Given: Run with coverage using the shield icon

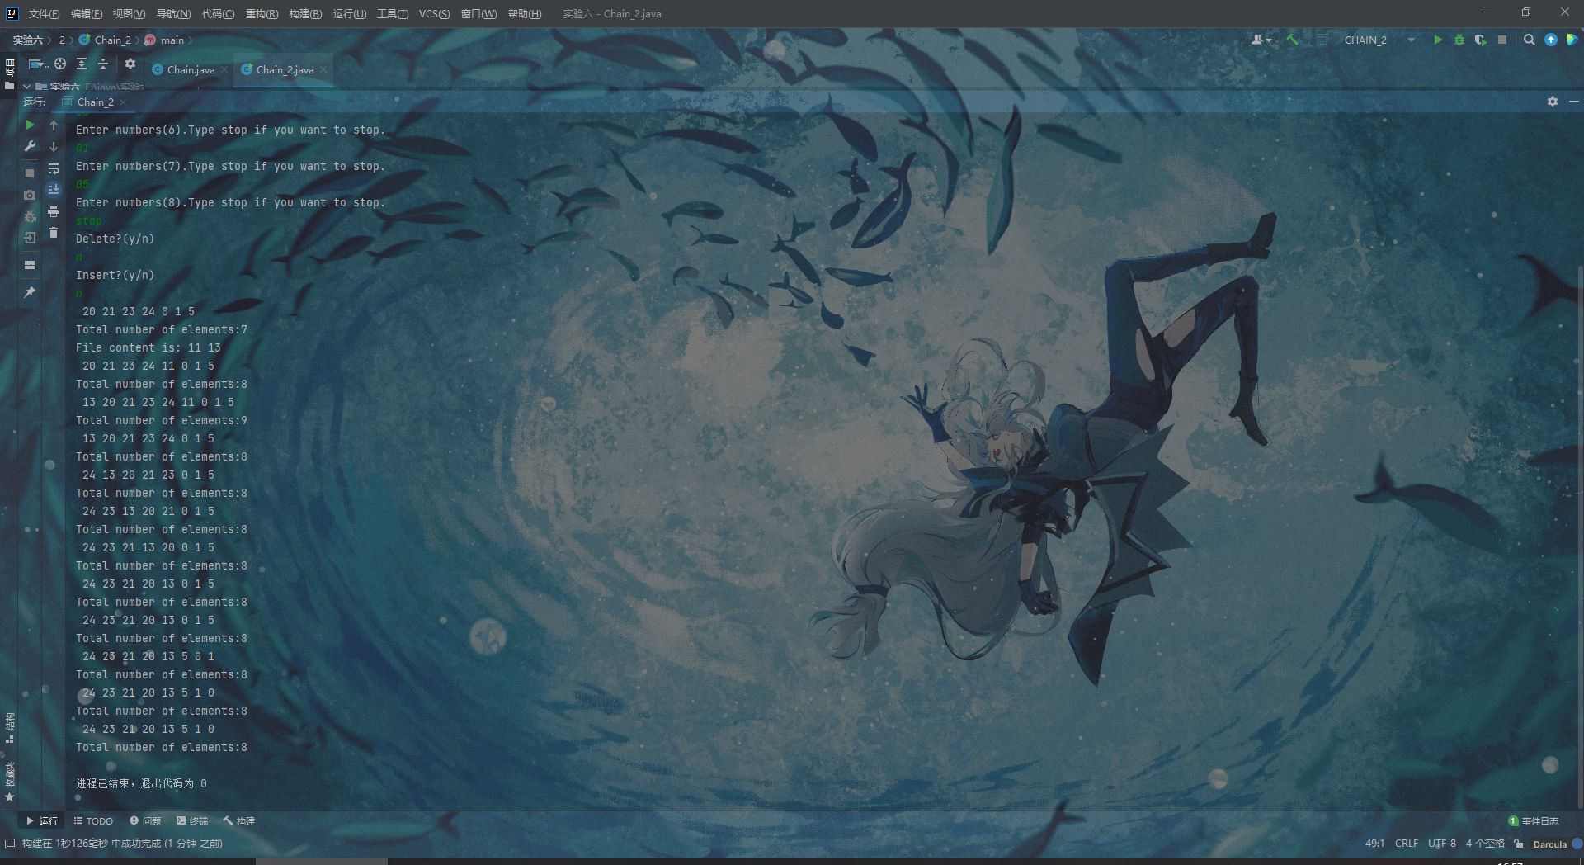Looking at the screenshot, I should [1481, 40].
